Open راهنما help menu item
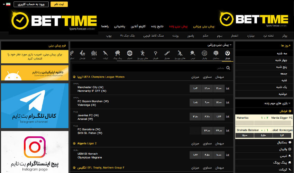Viewport: 294px width, 173px height. point(105,26)
